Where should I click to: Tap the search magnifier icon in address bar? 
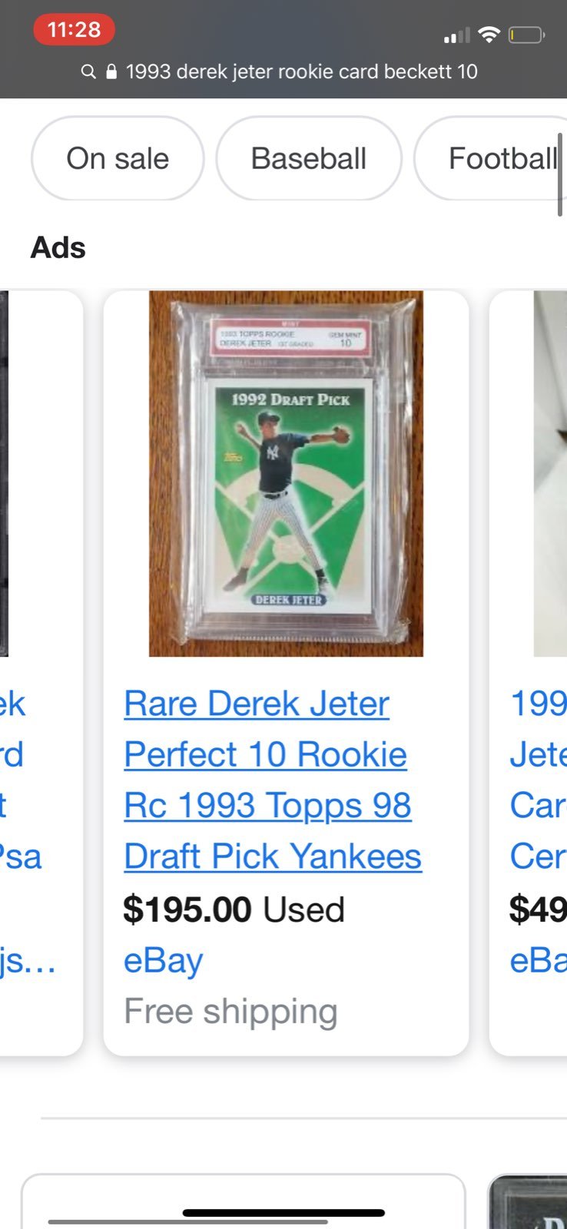point(88,71)
